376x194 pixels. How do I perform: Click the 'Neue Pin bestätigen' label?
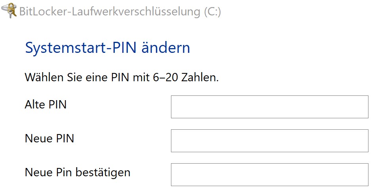click(x=78, y=173)
